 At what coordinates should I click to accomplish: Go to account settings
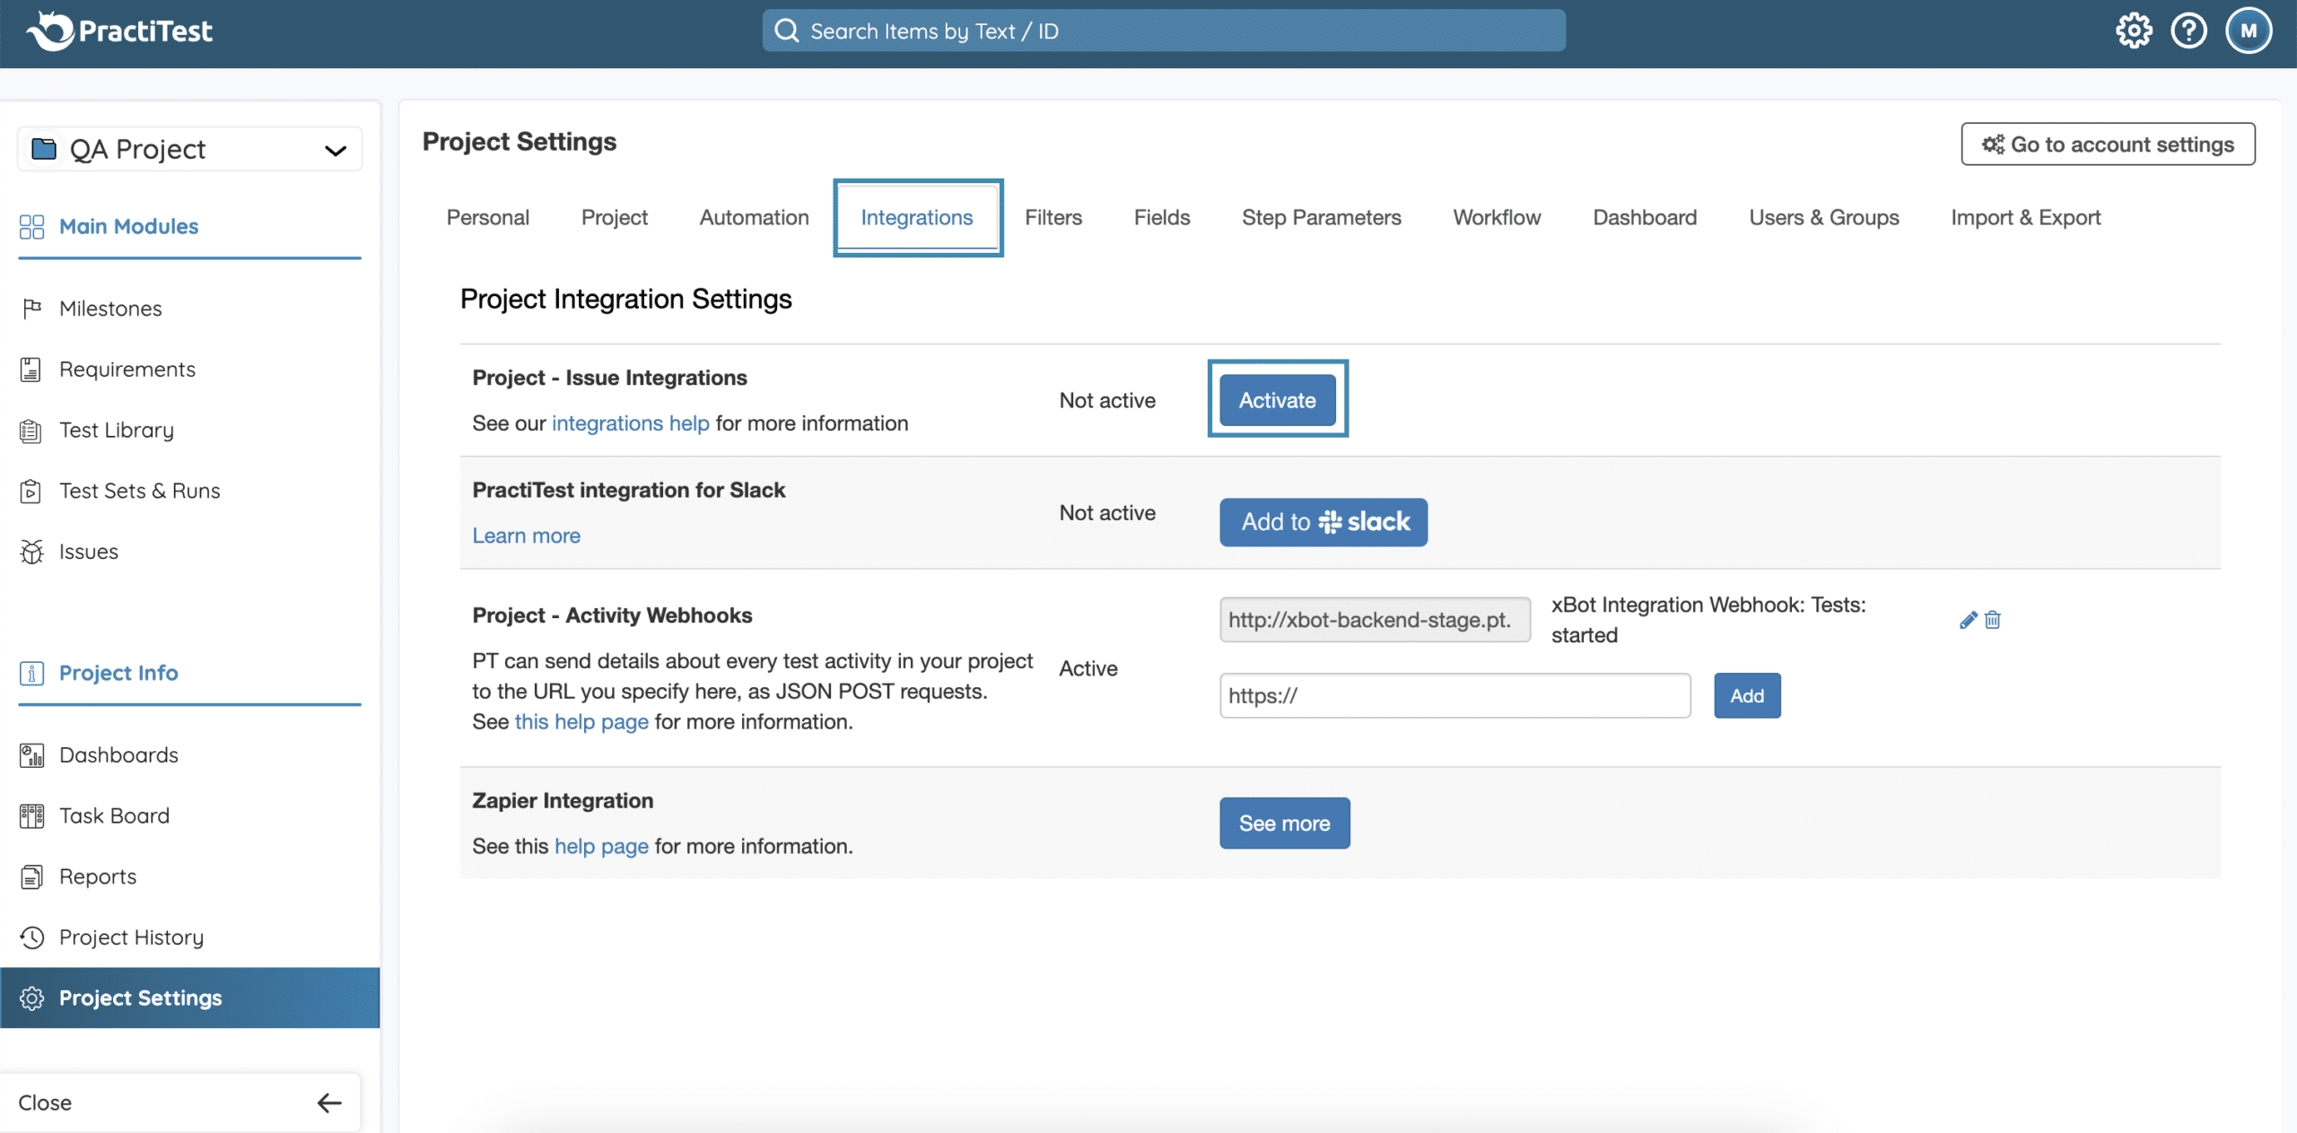point(2108,144)
